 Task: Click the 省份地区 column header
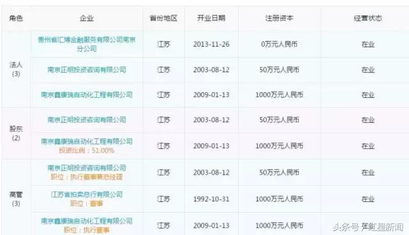pyautogui.click(x=164, y=18)
